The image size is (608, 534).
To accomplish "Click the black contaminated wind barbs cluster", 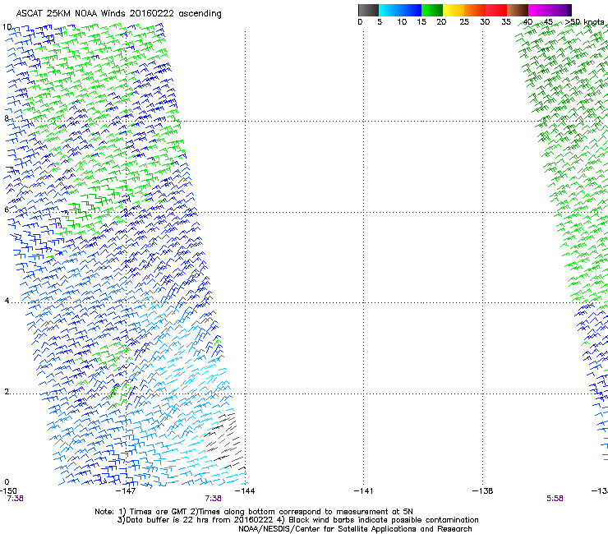I will tap(226, 443).
